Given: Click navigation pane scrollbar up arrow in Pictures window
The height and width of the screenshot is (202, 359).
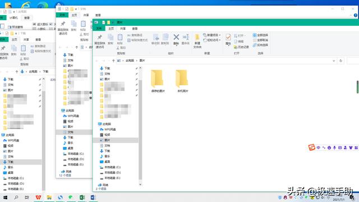Looking at the screenshot, I should coord(140,68).
